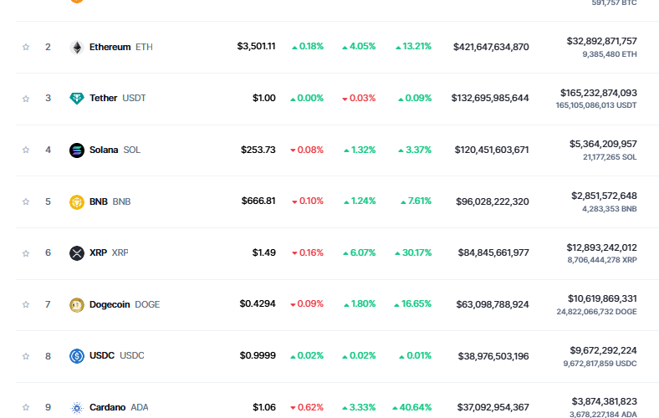Click XRP's 30.17% seven-day change
The image size is (659, 418).
(414, 252)
